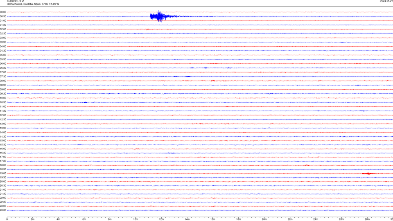Viewport: 393px width, 221px height.
Task: Click the 13:00 time label
Action: coord(3,124)
